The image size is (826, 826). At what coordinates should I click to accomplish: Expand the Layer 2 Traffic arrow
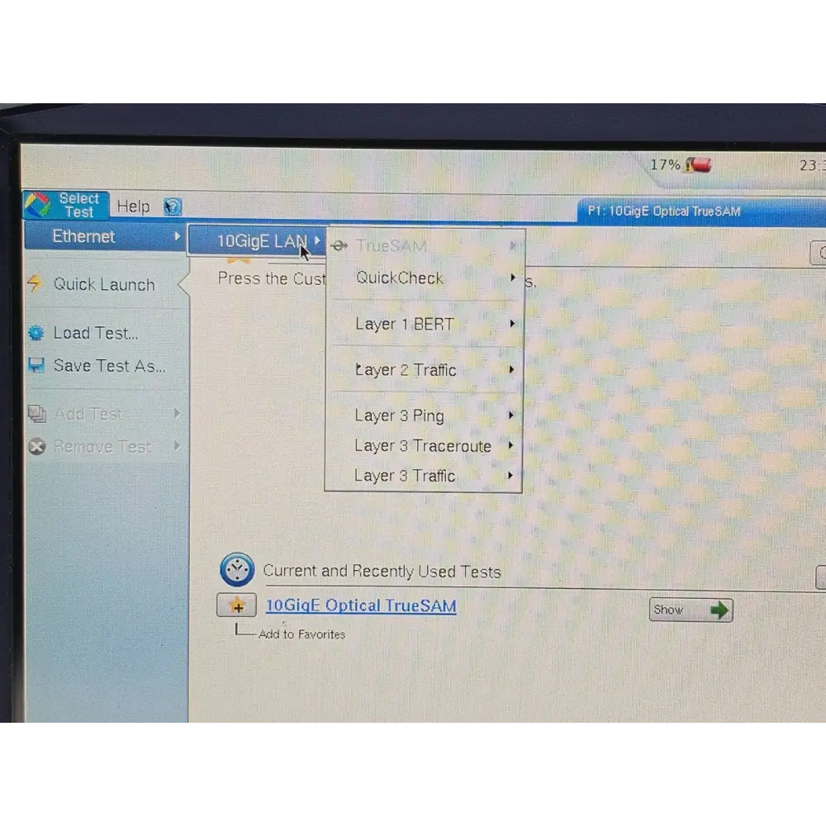click(x=511, y=368)
